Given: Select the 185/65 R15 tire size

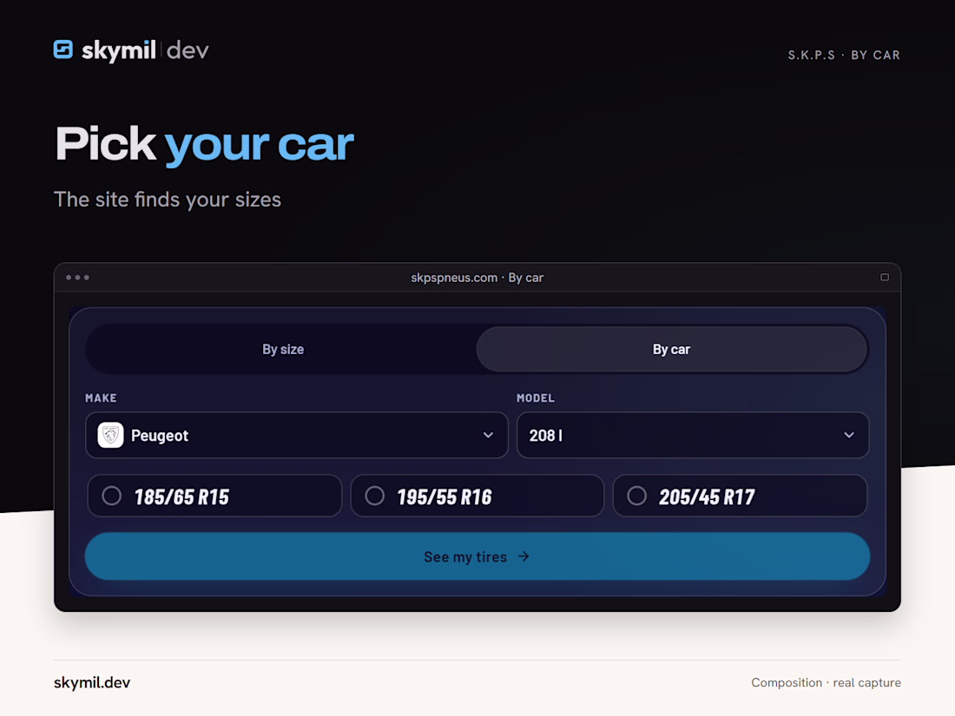Looking at the screenshot, I should tap(215, 496).
